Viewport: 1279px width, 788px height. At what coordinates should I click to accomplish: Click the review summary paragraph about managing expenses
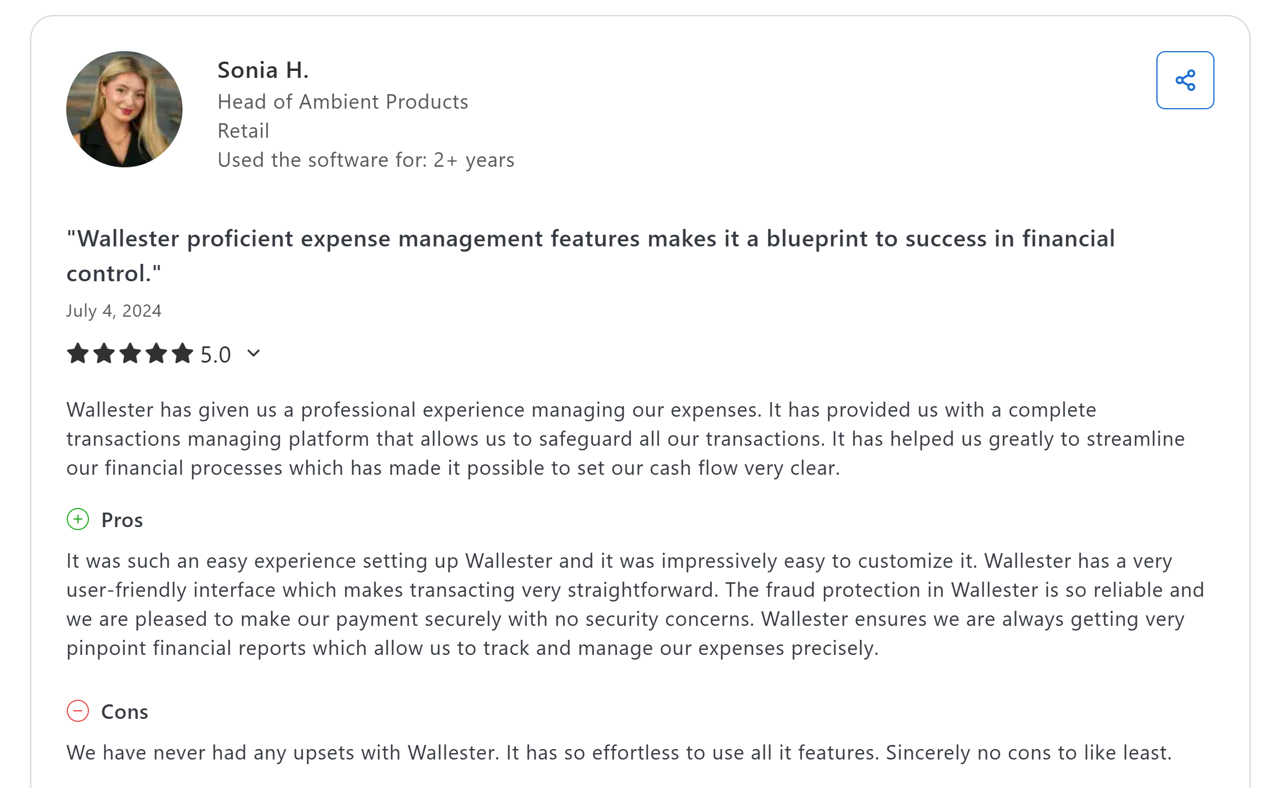[625, 439]
